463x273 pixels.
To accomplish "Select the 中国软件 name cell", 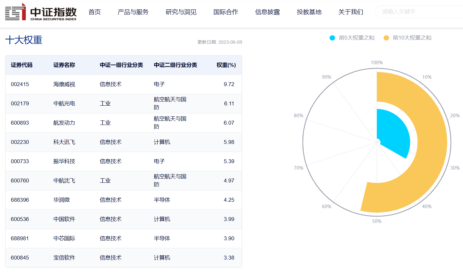I will click(x=64, y=219).
